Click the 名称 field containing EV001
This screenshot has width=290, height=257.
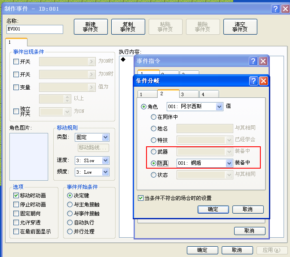tap(35, 29)
